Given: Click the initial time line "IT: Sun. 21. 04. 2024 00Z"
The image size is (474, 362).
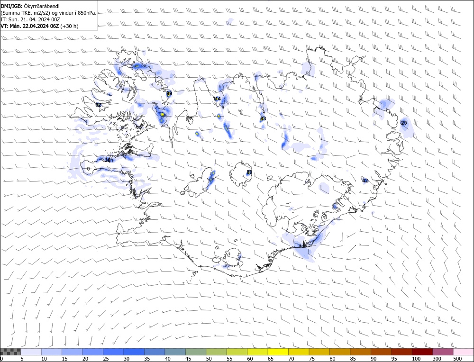Looking at the screenshot, I should click(x=30, y=19).
